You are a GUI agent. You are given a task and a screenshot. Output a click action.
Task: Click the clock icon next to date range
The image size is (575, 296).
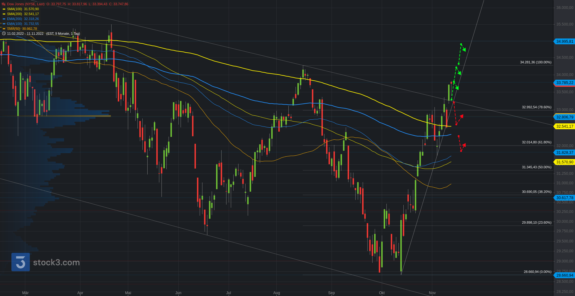pos(4,34)
